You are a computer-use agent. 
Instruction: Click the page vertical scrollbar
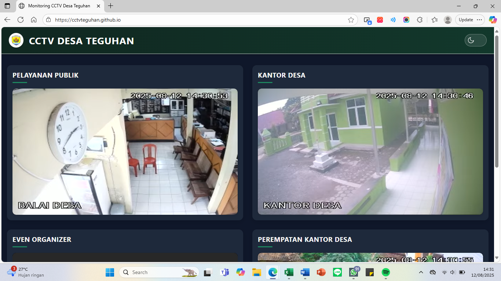tap(497, 101)
